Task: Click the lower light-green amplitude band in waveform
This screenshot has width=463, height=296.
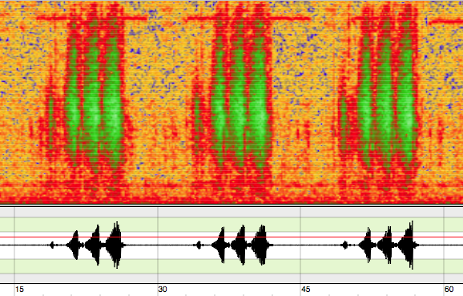Action: tap(231, 266)
